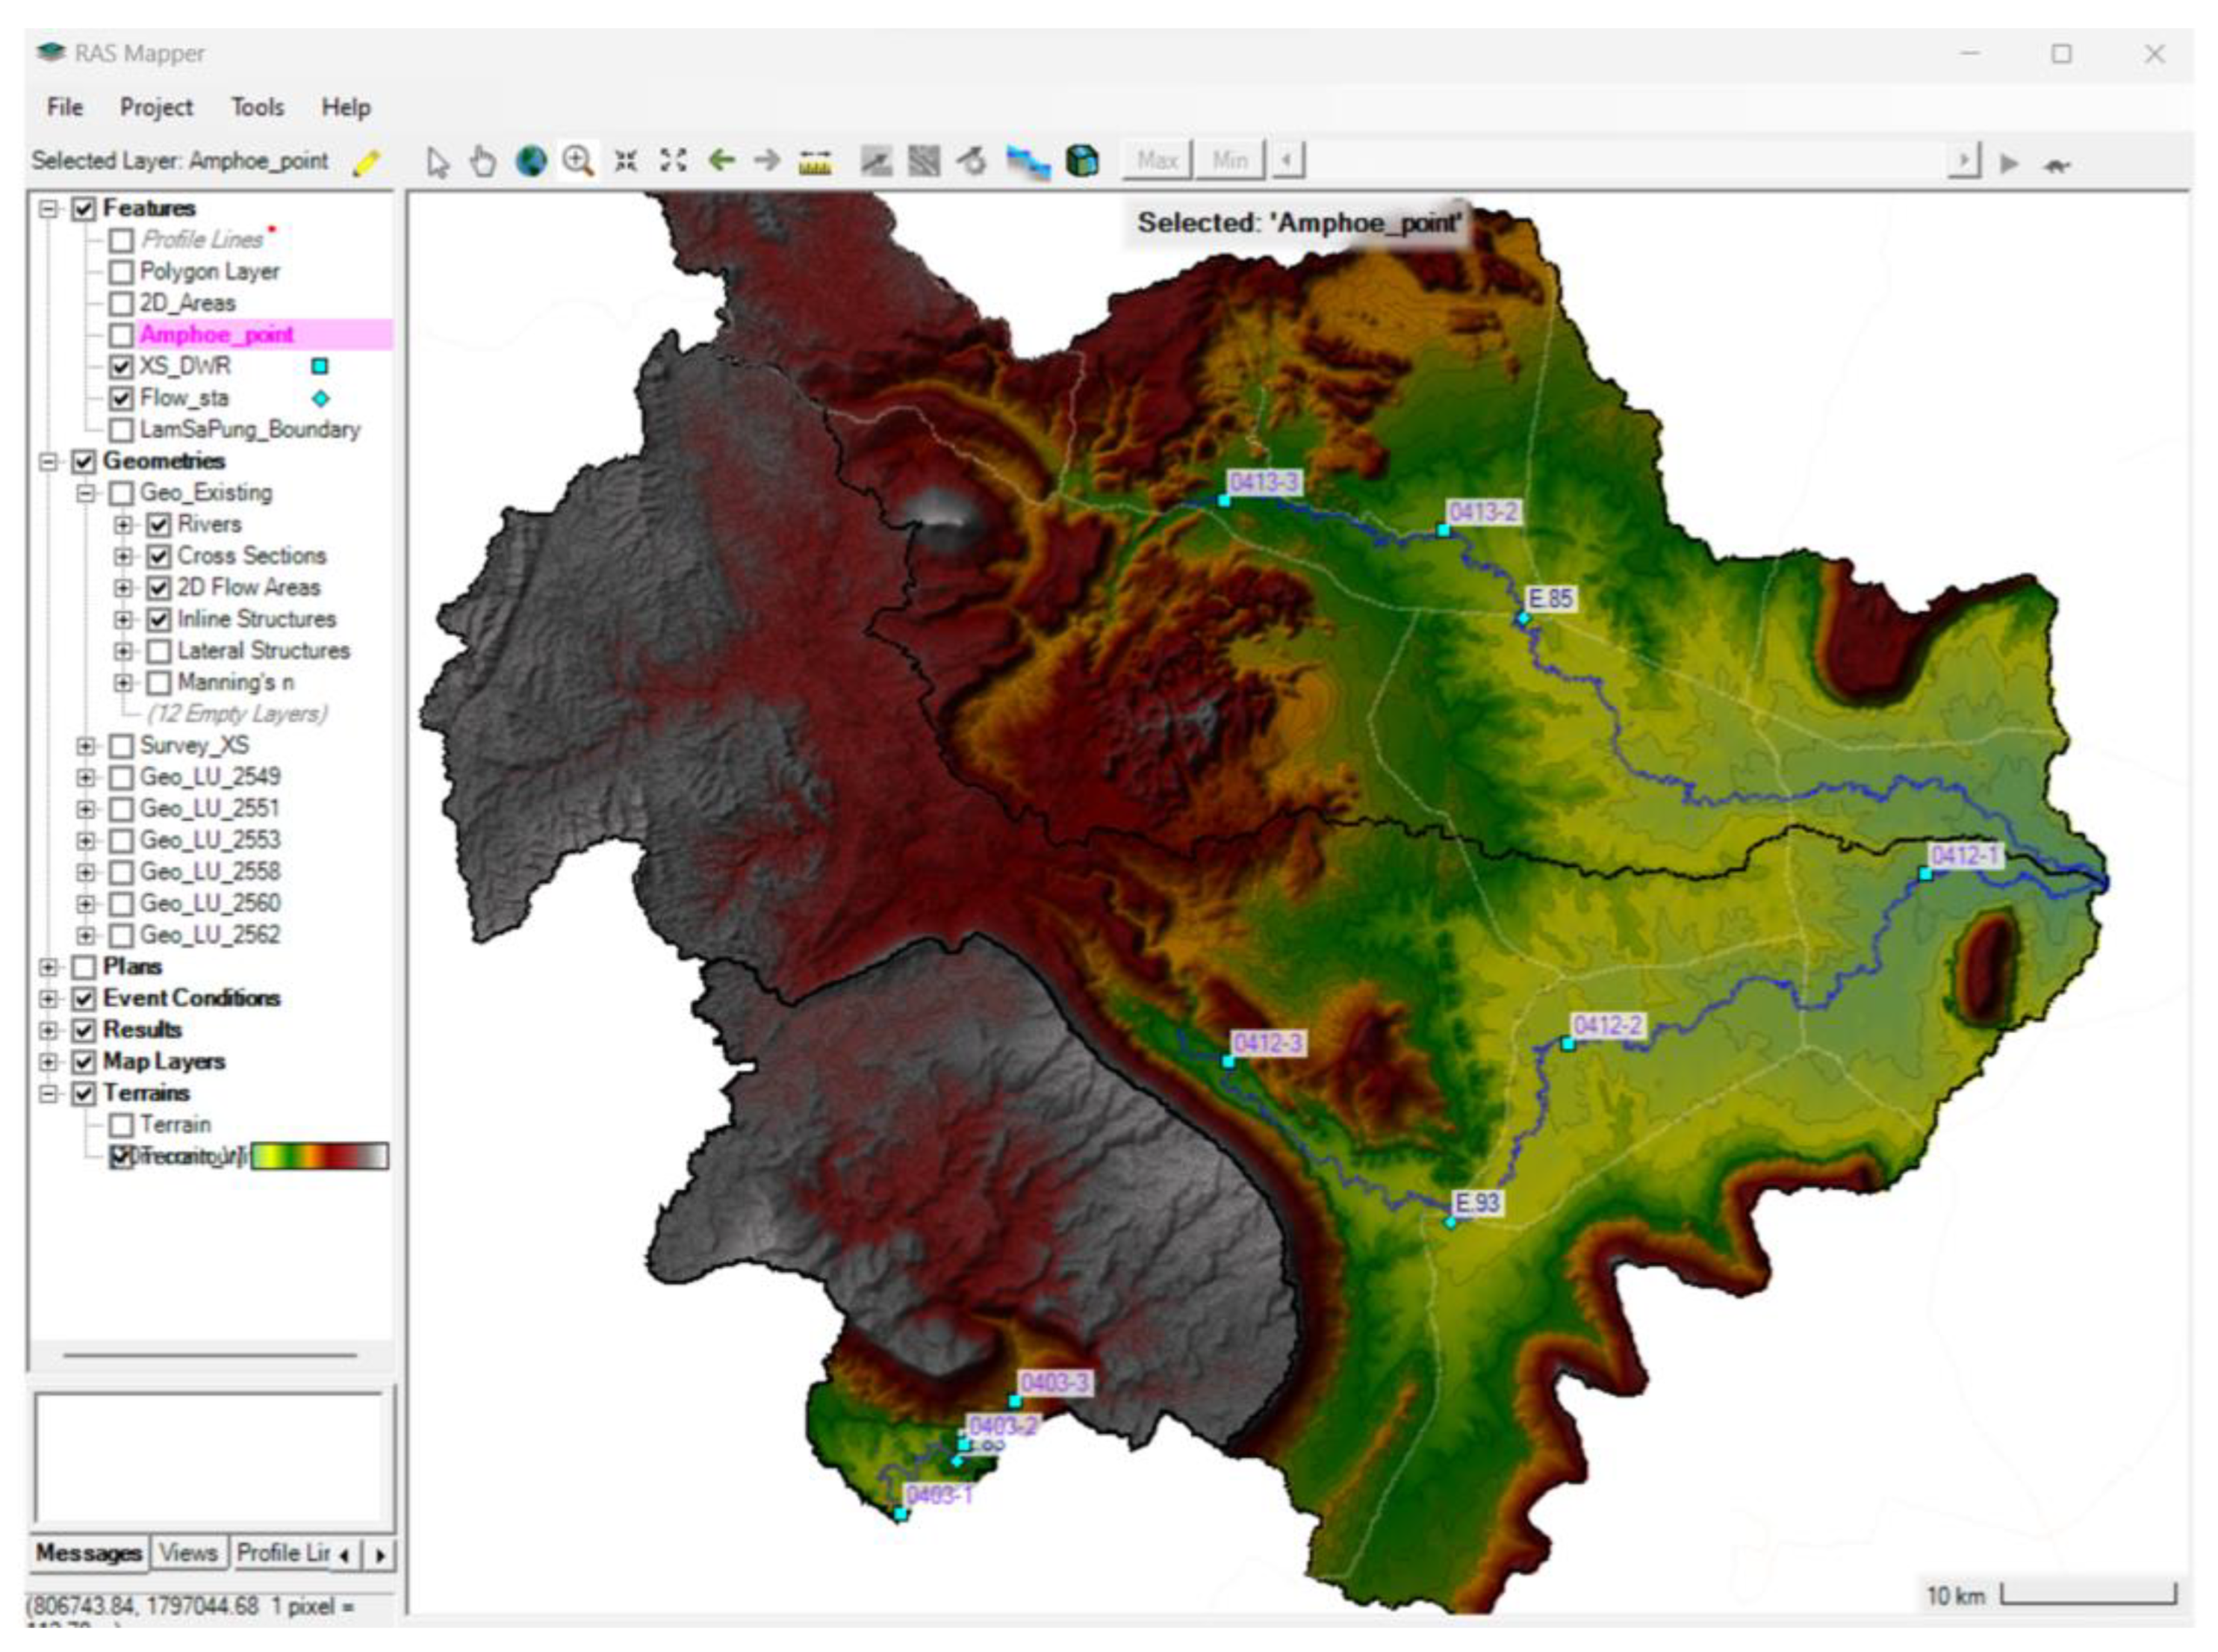Activate the pan hand tool

pos(483,161)
